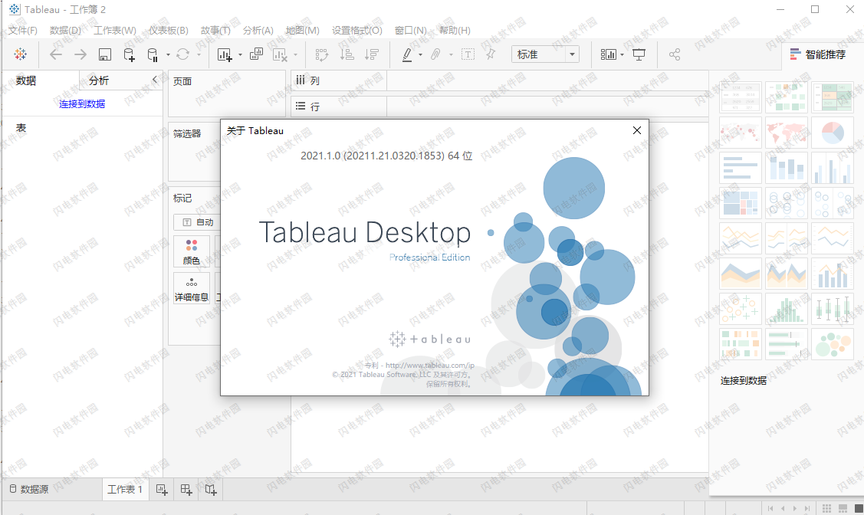
Task: Pick the pie chart thumbnail in Show Me
Action: tap(833, 132)
